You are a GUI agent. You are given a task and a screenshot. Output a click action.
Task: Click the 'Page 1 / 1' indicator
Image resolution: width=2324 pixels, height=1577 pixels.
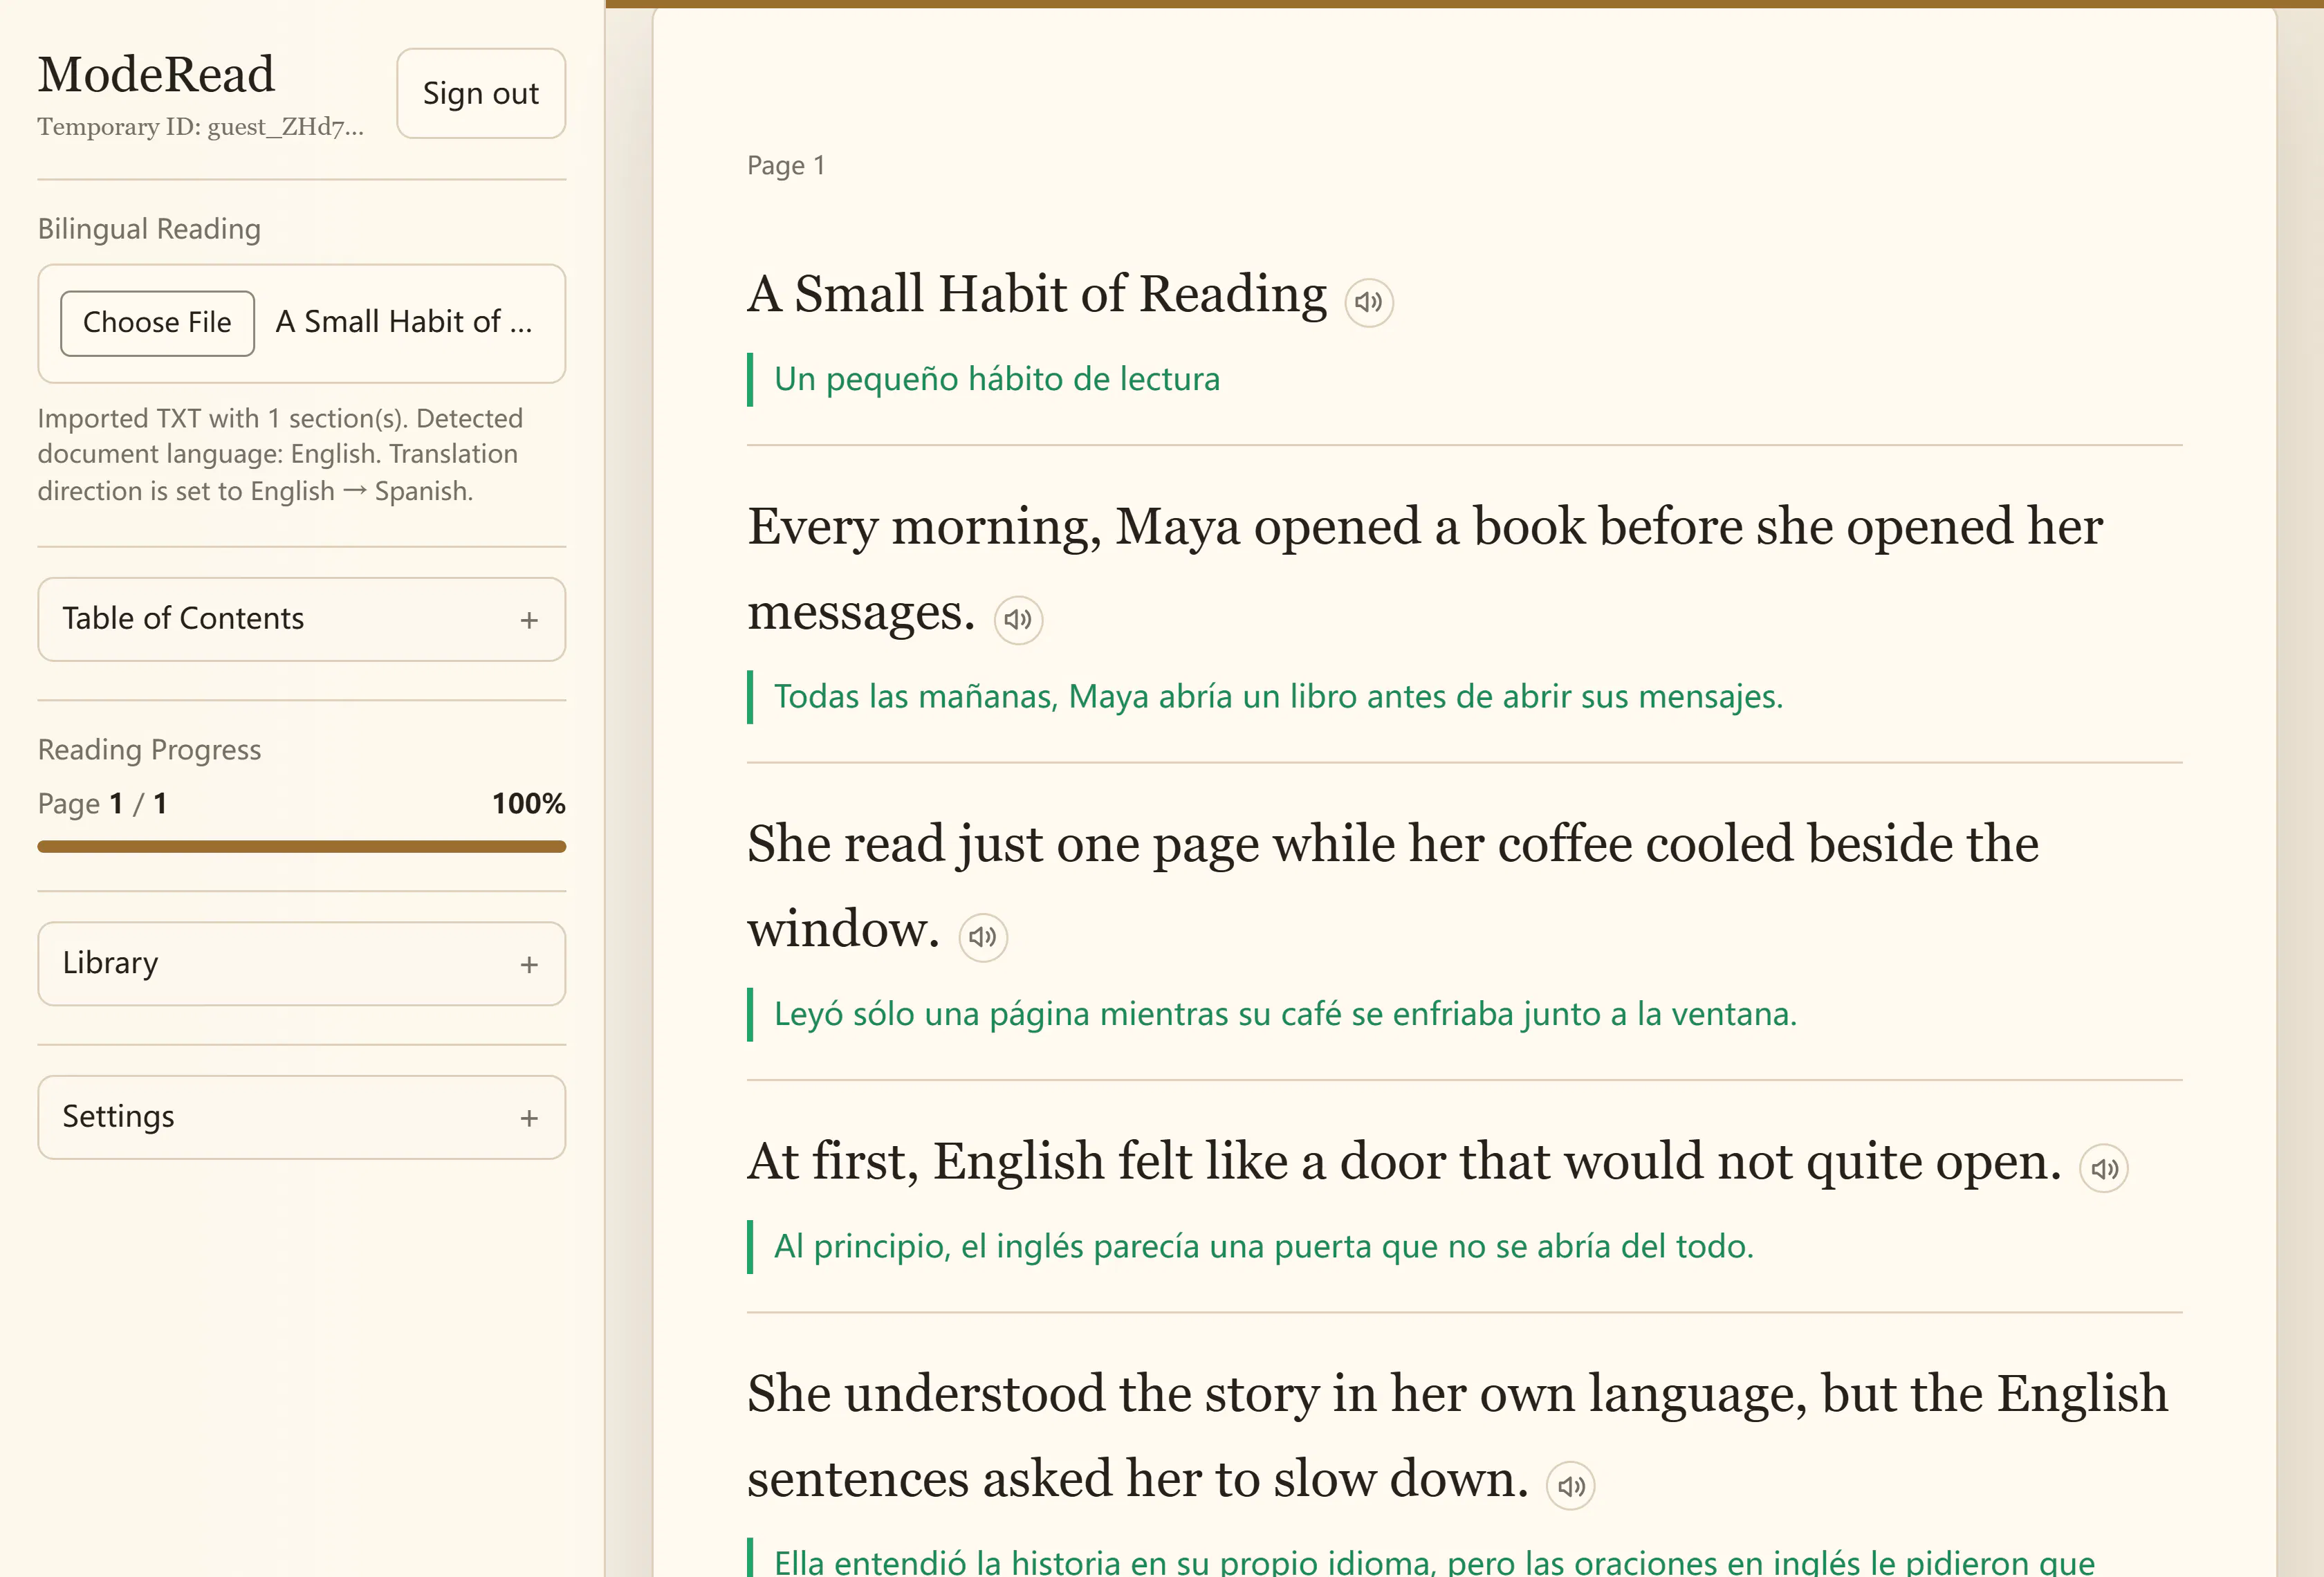(103, 804)
